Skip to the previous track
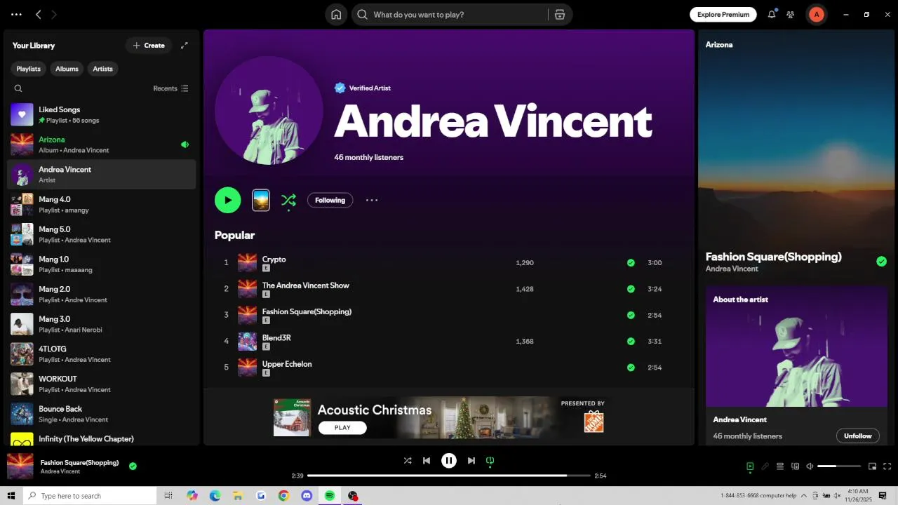 pyautogui.click(x=427, y=461)
